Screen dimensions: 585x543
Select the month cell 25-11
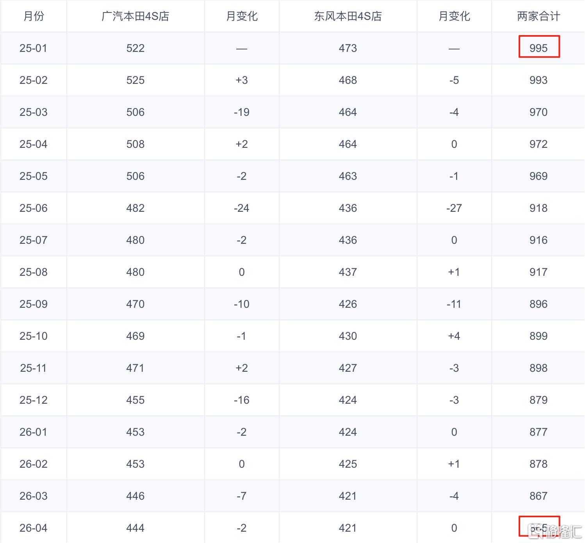(34, 368)
